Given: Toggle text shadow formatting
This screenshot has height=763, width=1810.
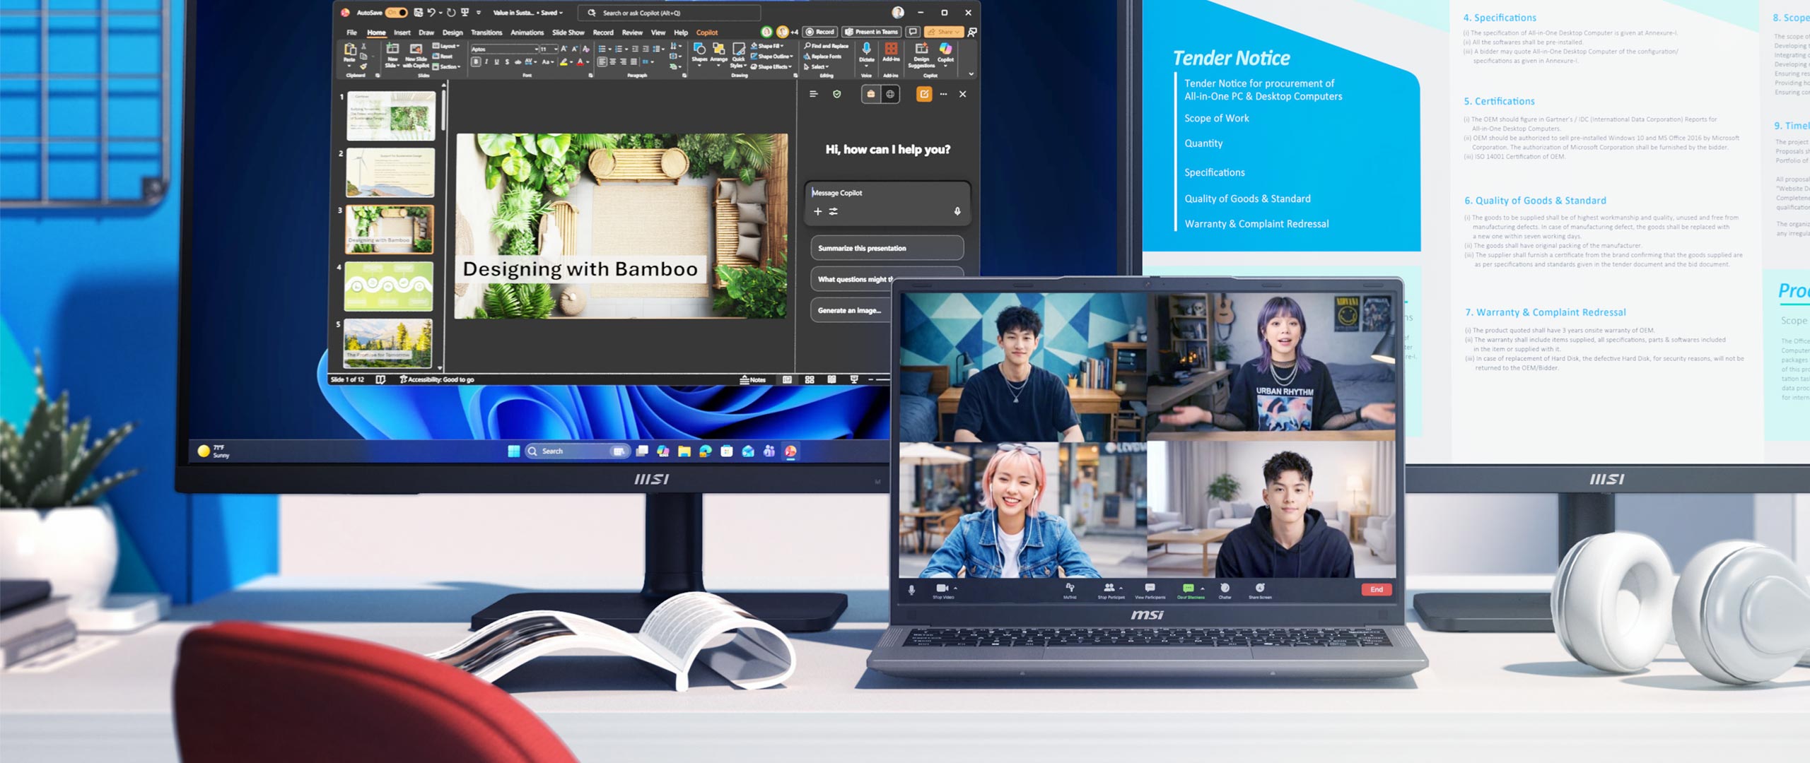Looking at the screenshot, I should point(507,62).
